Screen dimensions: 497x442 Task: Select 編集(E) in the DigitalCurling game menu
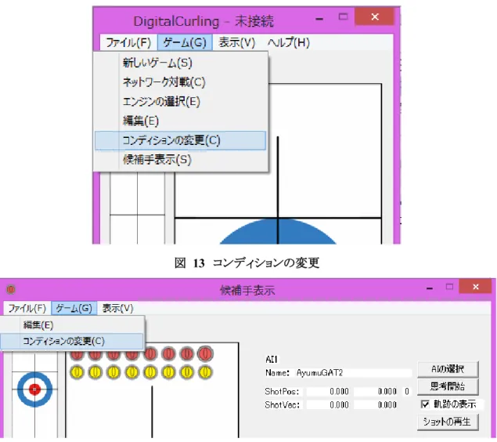(x=180, y=121)
